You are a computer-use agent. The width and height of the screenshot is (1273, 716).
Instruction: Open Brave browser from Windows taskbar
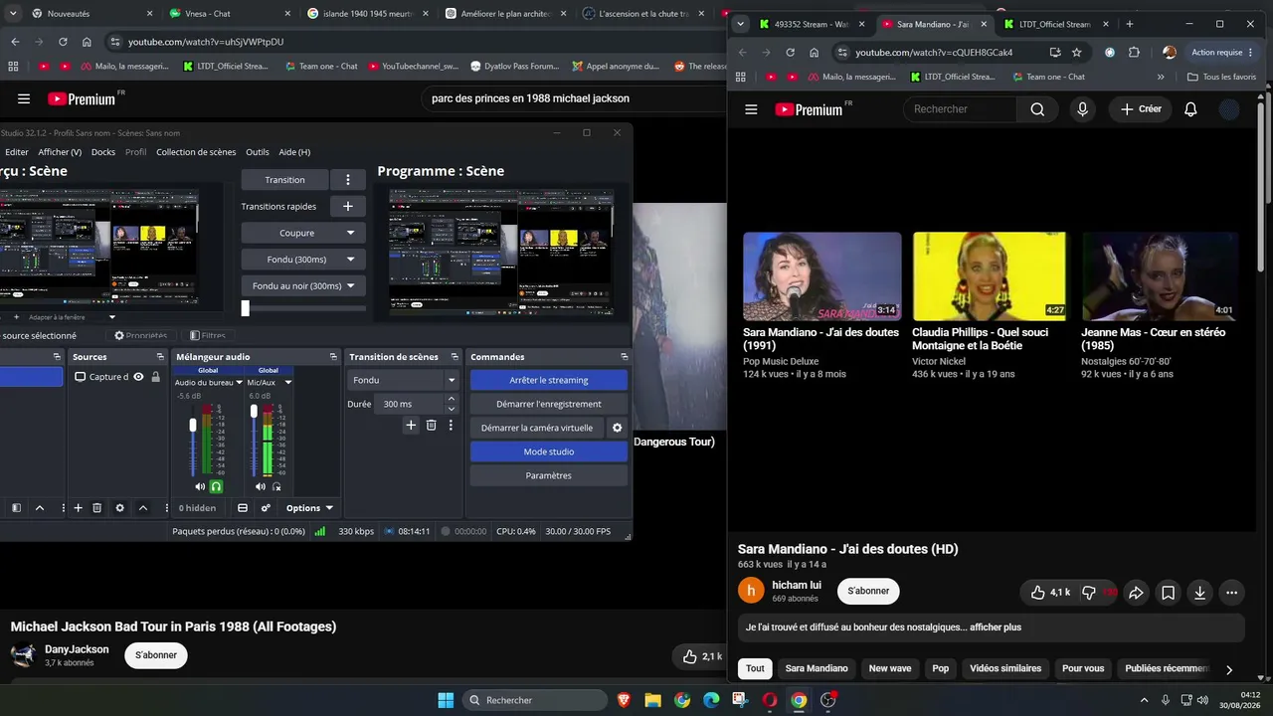click(x=624, y=700)
